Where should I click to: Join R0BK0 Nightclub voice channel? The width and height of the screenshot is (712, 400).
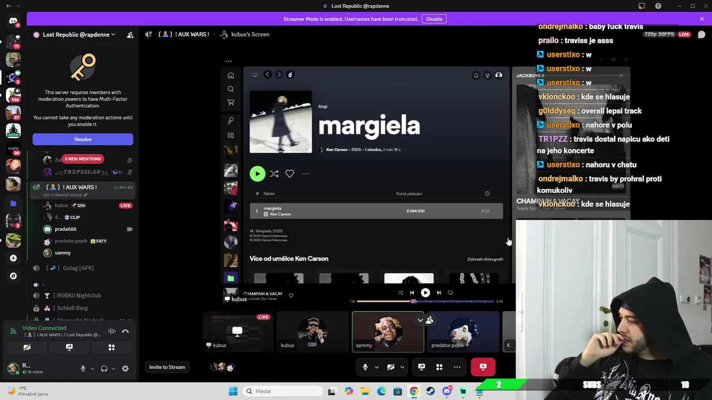[x=82, y=296]
